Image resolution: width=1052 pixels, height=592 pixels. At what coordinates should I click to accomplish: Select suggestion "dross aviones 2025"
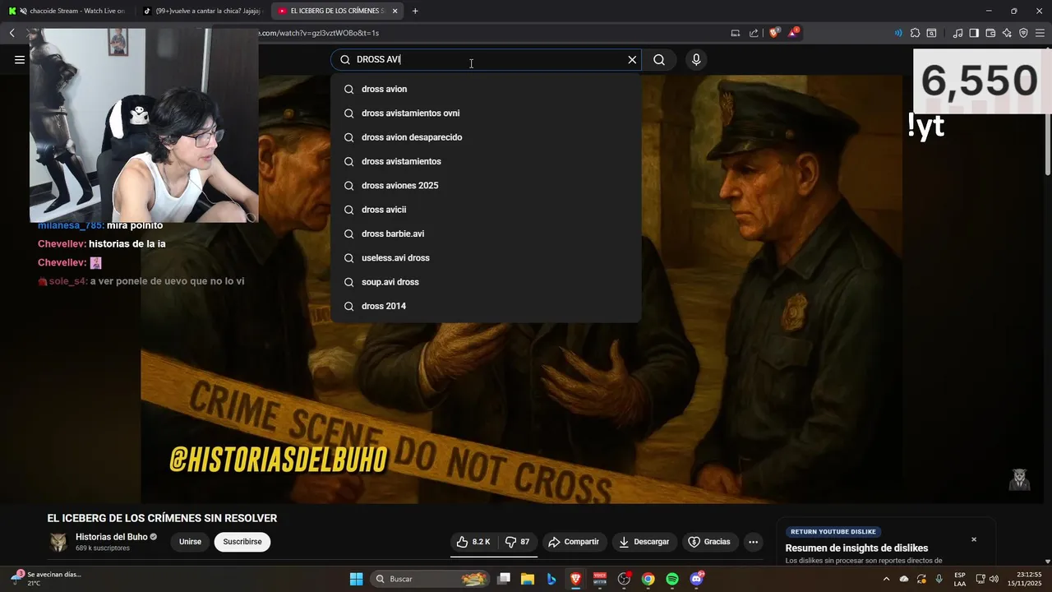click(486, 186)
